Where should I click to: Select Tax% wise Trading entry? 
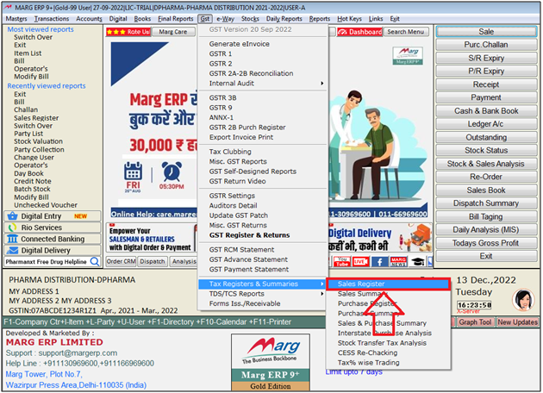(x=369, y=363)
